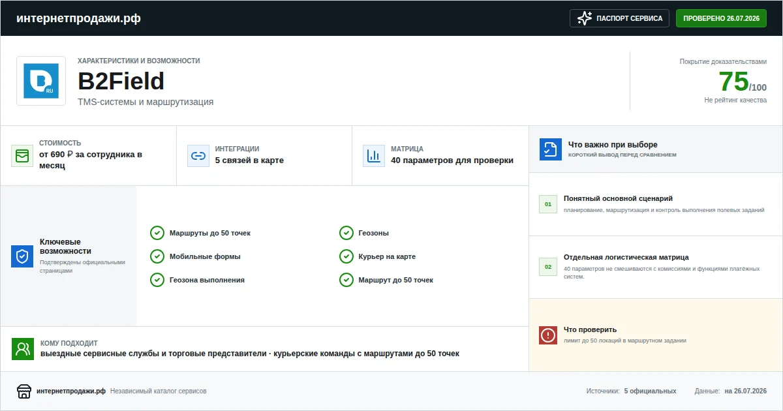
Task: Click the Стоимость envelope icon
Action: (22, 156)
